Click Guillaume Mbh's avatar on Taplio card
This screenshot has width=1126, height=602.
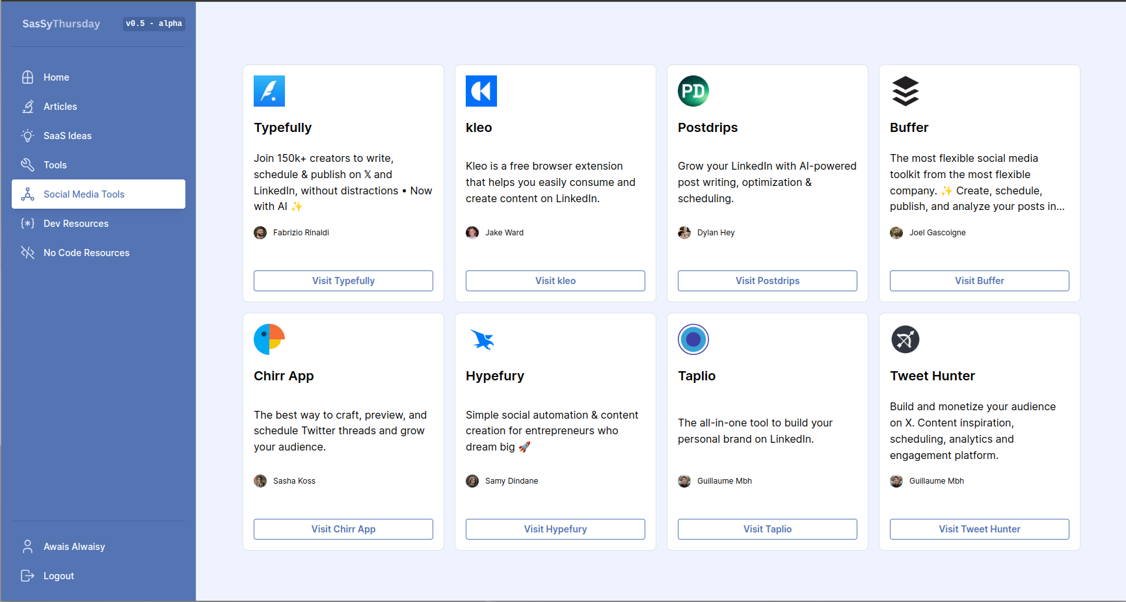point(684,481)
